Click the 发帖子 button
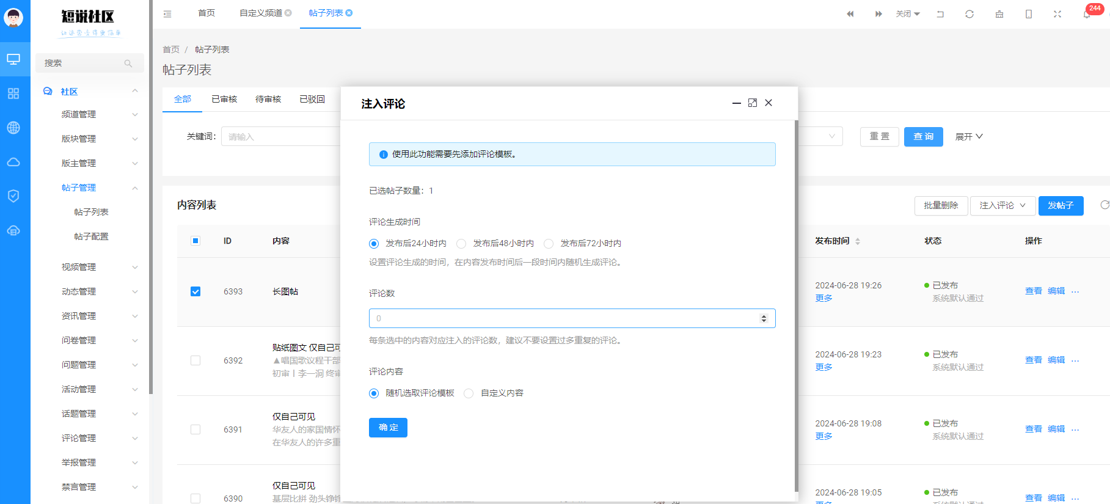 click(1061, 206)
